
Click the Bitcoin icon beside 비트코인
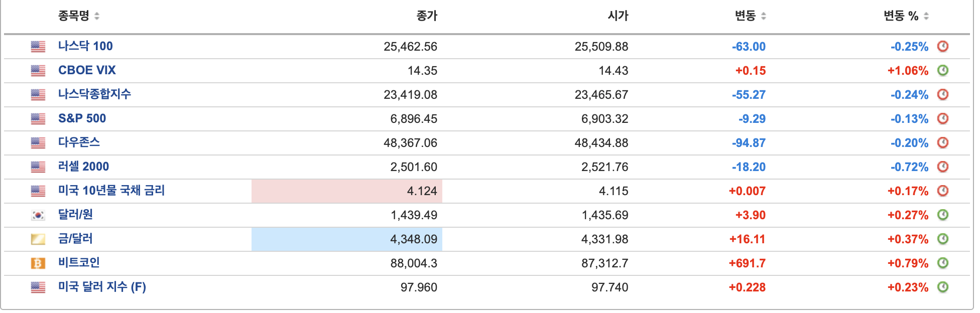38,263
